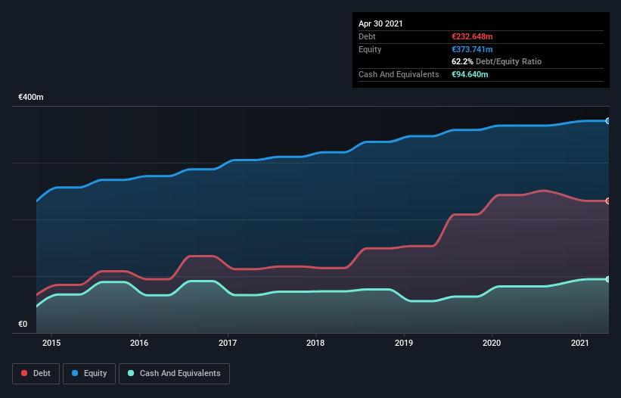Toggle the Debt series legend button
Image resolution: width=621 pixels, height=398 pixels.
coord(36,374)
